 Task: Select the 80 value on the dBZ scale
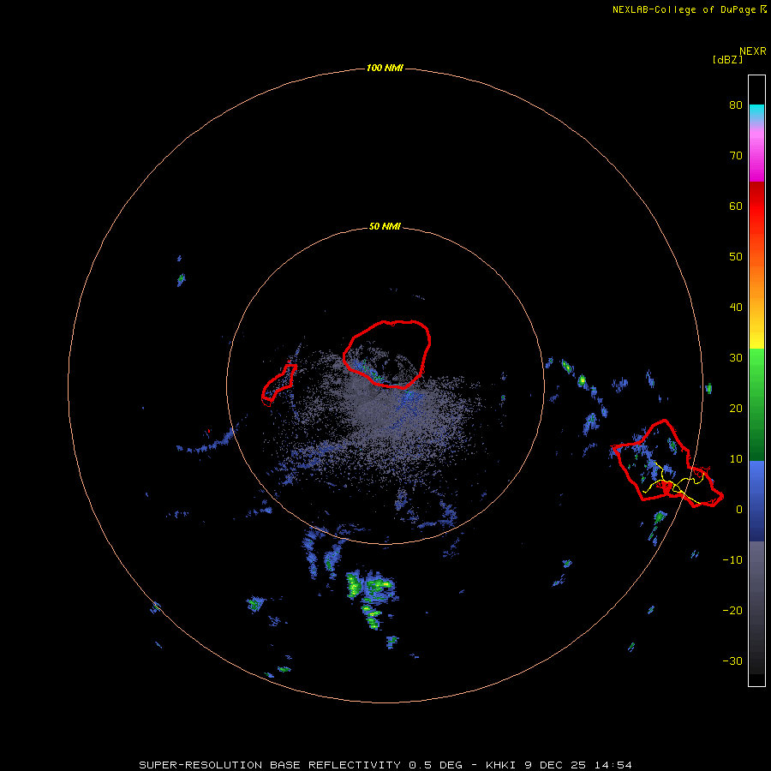click(736, 105)
